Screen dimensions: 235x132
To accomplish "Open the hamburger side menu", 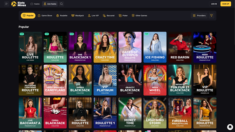I will (6, 4).
